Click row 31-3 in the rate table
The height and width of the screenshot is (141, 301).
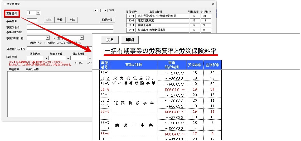(161, 84)
